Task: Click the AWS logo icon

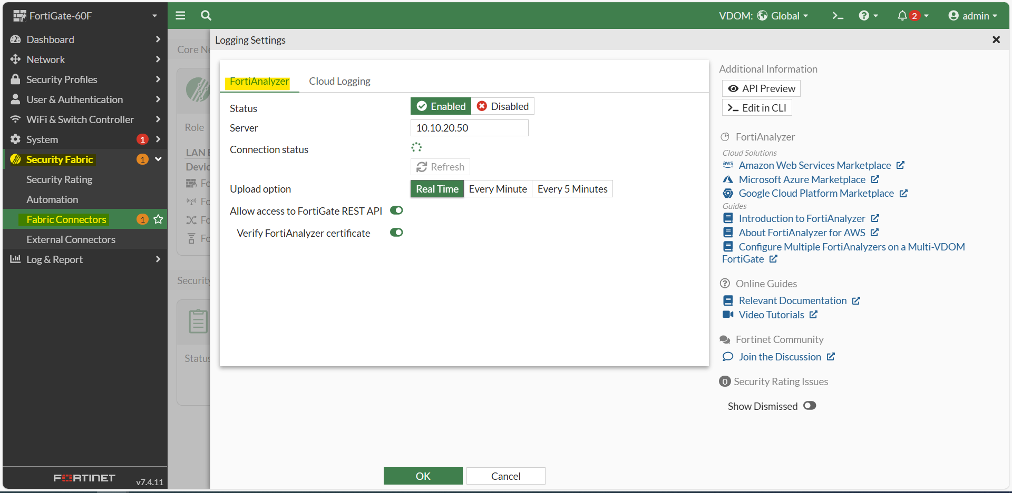Action: tap(728, 165)
